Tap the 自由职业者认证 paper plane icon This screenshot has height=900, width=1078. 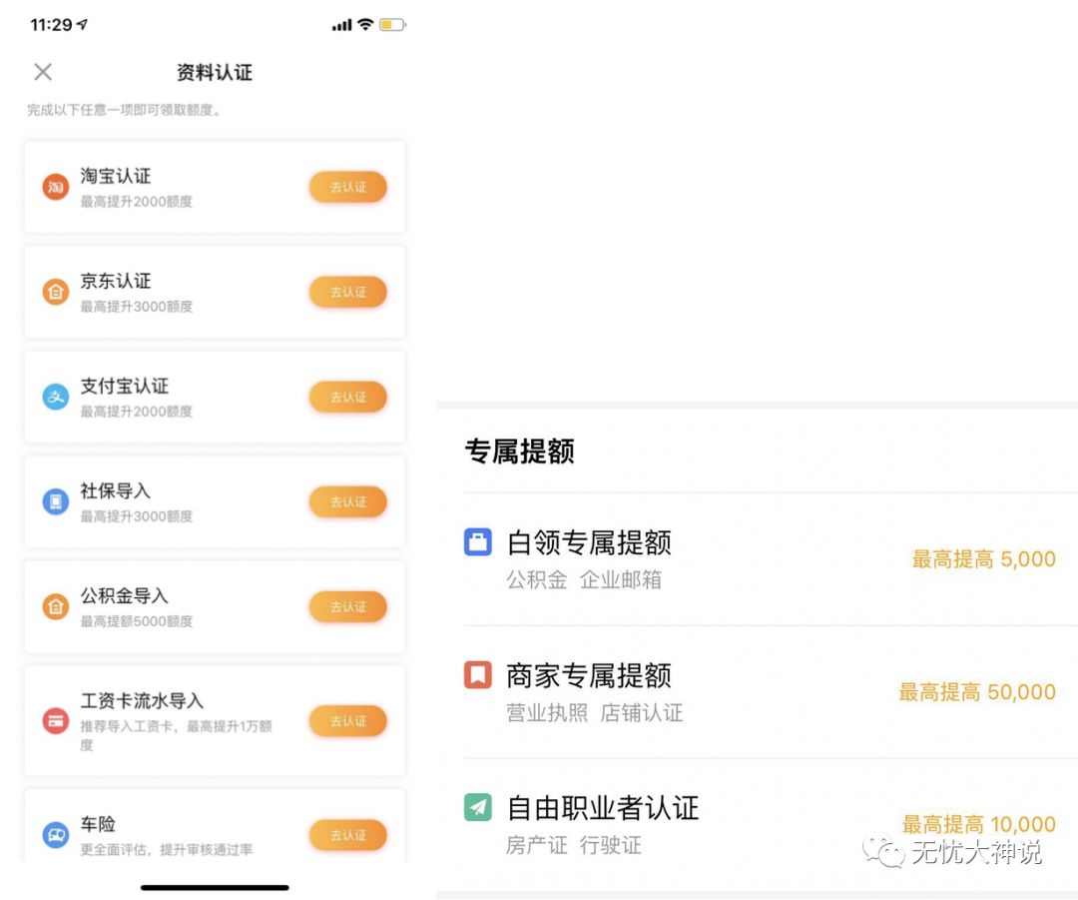[x=478, y=807]
